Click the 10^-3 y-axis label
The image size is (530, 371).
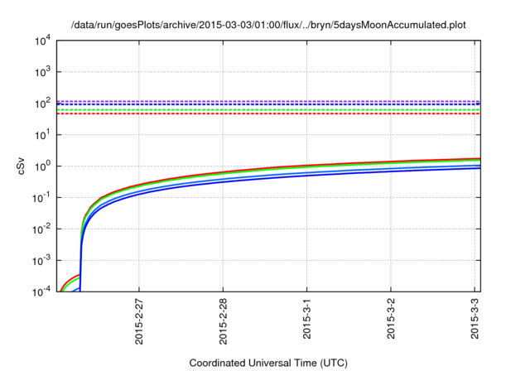coord(41,261)
